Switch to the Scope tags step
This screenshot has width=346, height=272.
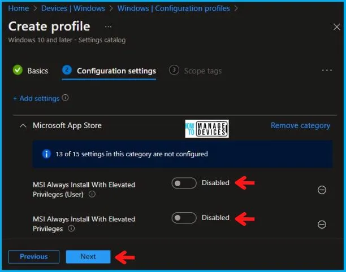(195, 71)
